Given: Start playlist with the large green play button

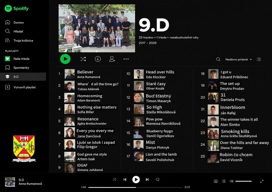Looking at the screenshot, I should click(x=65, y=59).
